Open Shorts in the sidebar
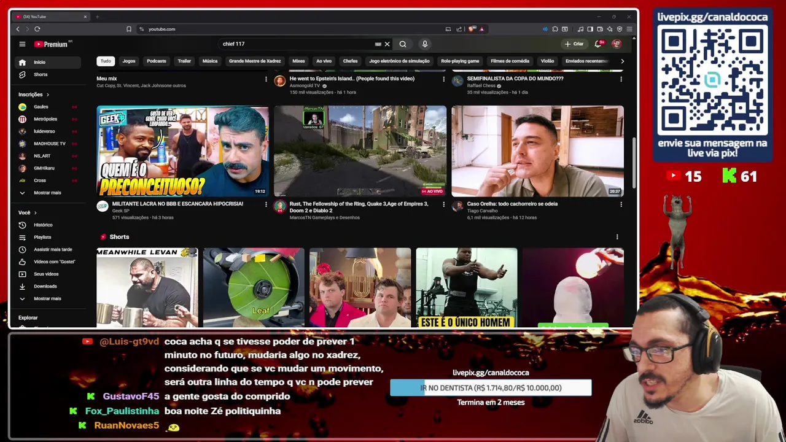 pyautogui.click(x=48, y=74)
